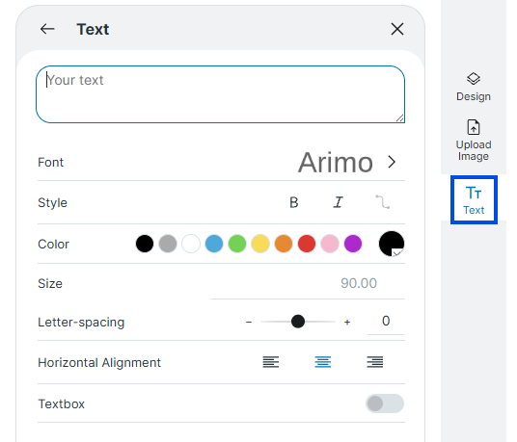Close the Text panel with X
This screenshot has width=517, height=442.
397,29
